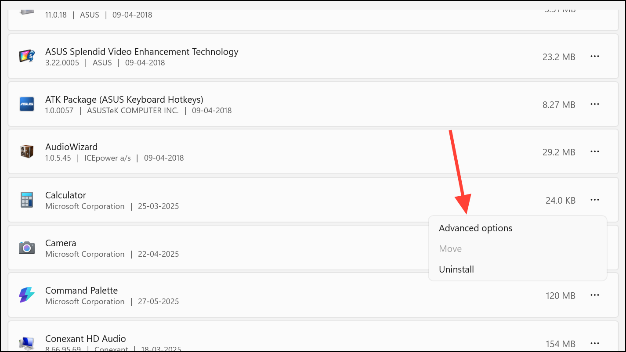Click the 'Command Palette' app name
This screenshot has height=352, width=626.
click(82, 291)
